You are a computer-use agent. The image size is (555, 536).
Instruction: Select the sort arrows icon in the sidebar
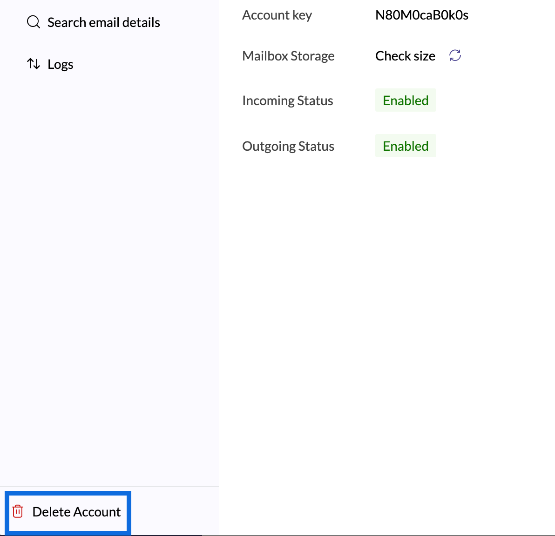(34, 64)
